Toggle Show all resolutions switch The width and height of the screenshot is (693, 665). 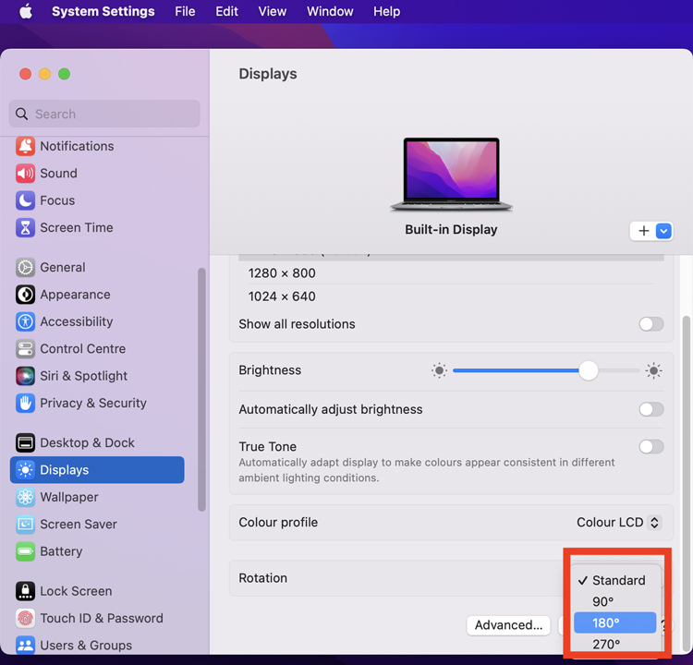(x=651, y=324)
